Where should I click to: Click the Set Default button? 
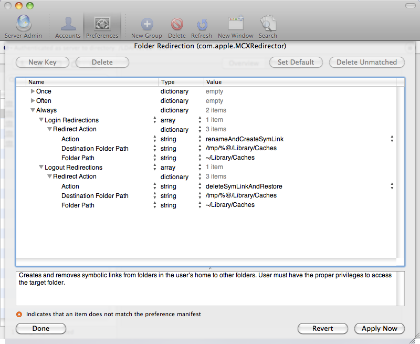(x=296, y=62)
